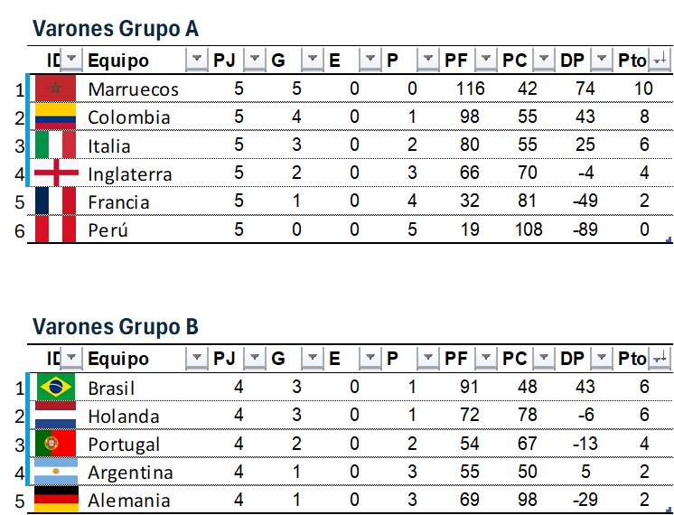This screenshot has width=674, height=515.
Task: Click the Holanda team name cell
Action: (124, 417)
